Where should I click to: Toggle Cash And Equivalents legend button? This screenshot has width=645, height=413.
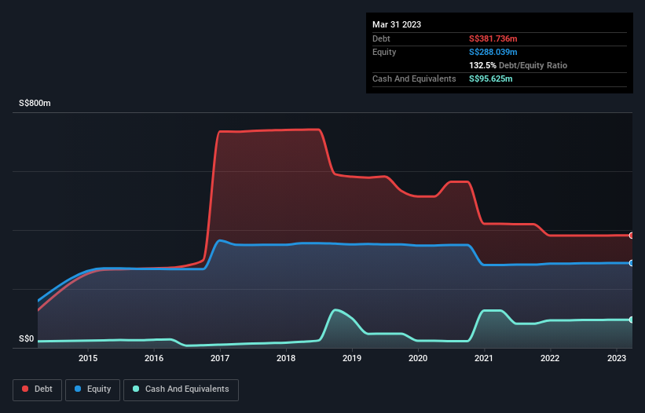click(x=181, y=389)
